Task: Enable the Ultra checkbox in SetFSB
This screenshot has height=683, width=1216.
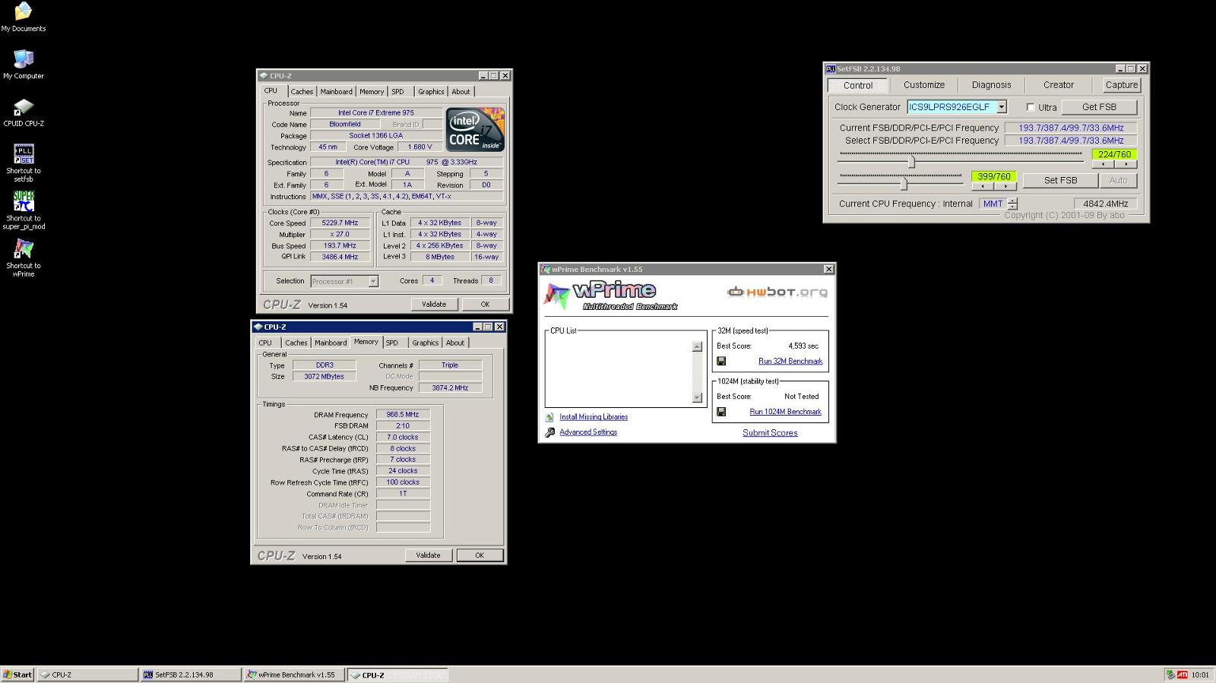Action: [1031, 107]
